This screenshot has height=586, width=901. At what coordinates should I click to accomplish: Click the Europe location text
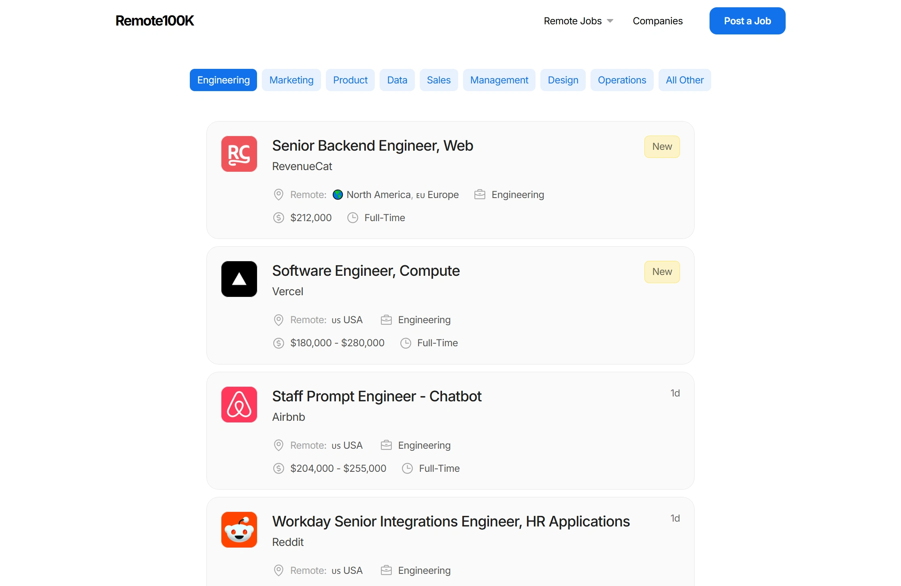pyautogui.click(x=443, y=195)
